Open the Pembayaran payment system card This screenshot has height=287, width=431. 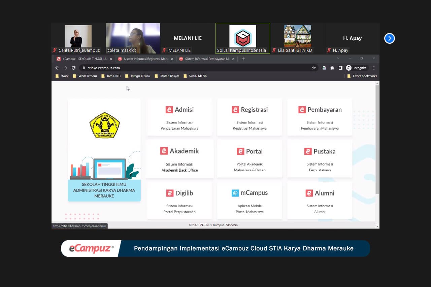320,117
